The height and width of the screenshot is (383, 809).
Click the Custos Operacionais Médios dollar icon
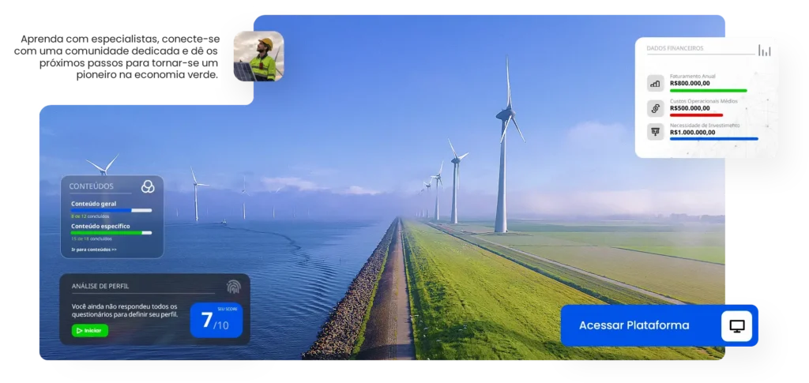pos(655,108)
